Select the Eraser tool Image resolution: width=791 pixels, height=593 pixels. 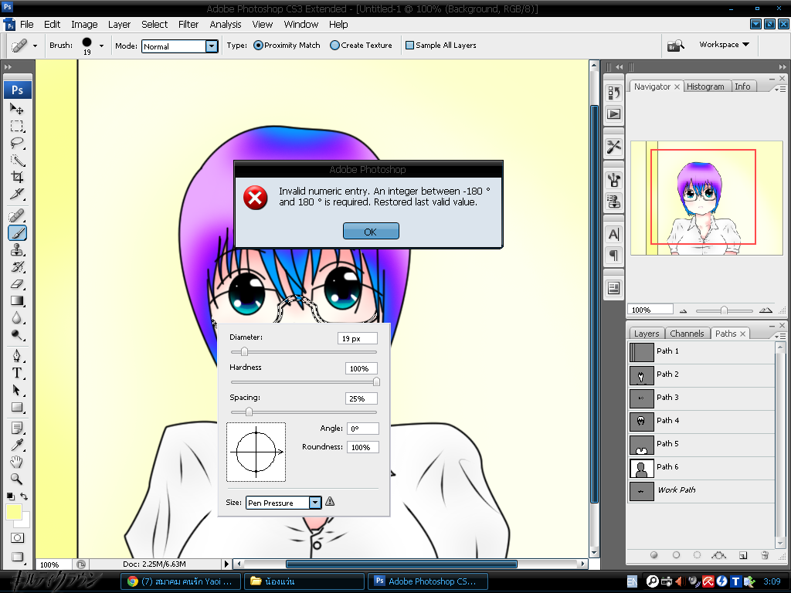[x=17, y=284]
